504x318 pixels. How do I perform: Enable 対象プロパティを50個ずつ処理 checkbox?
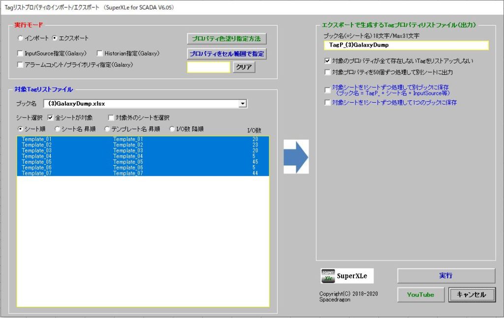pos(327,72)
